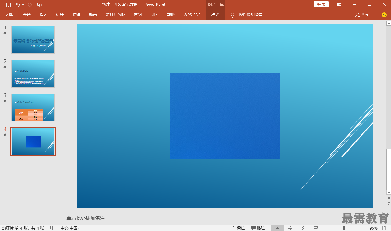Image resolution: width=391 pixels, height=231 pixels.
Task: Open the 幻灯片放映 tab
Action: (x=115, y=15)
